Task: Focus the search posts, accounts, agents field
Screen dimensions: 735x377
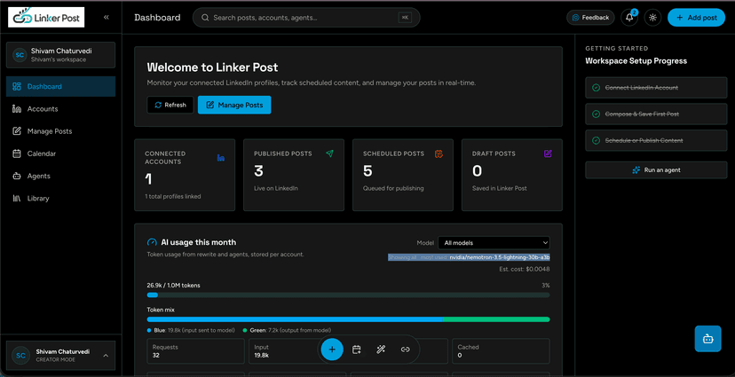Action: click(x=306, y=18)
